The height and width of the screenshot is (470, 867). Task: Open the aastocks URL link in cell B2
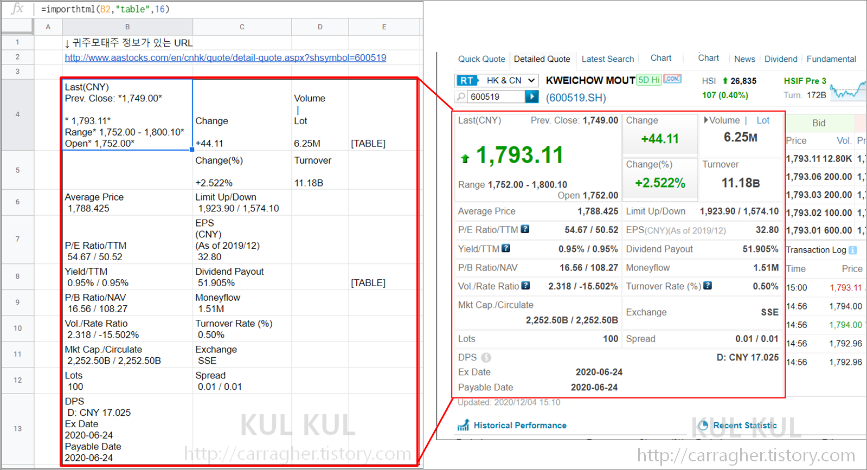click(226, 57)
